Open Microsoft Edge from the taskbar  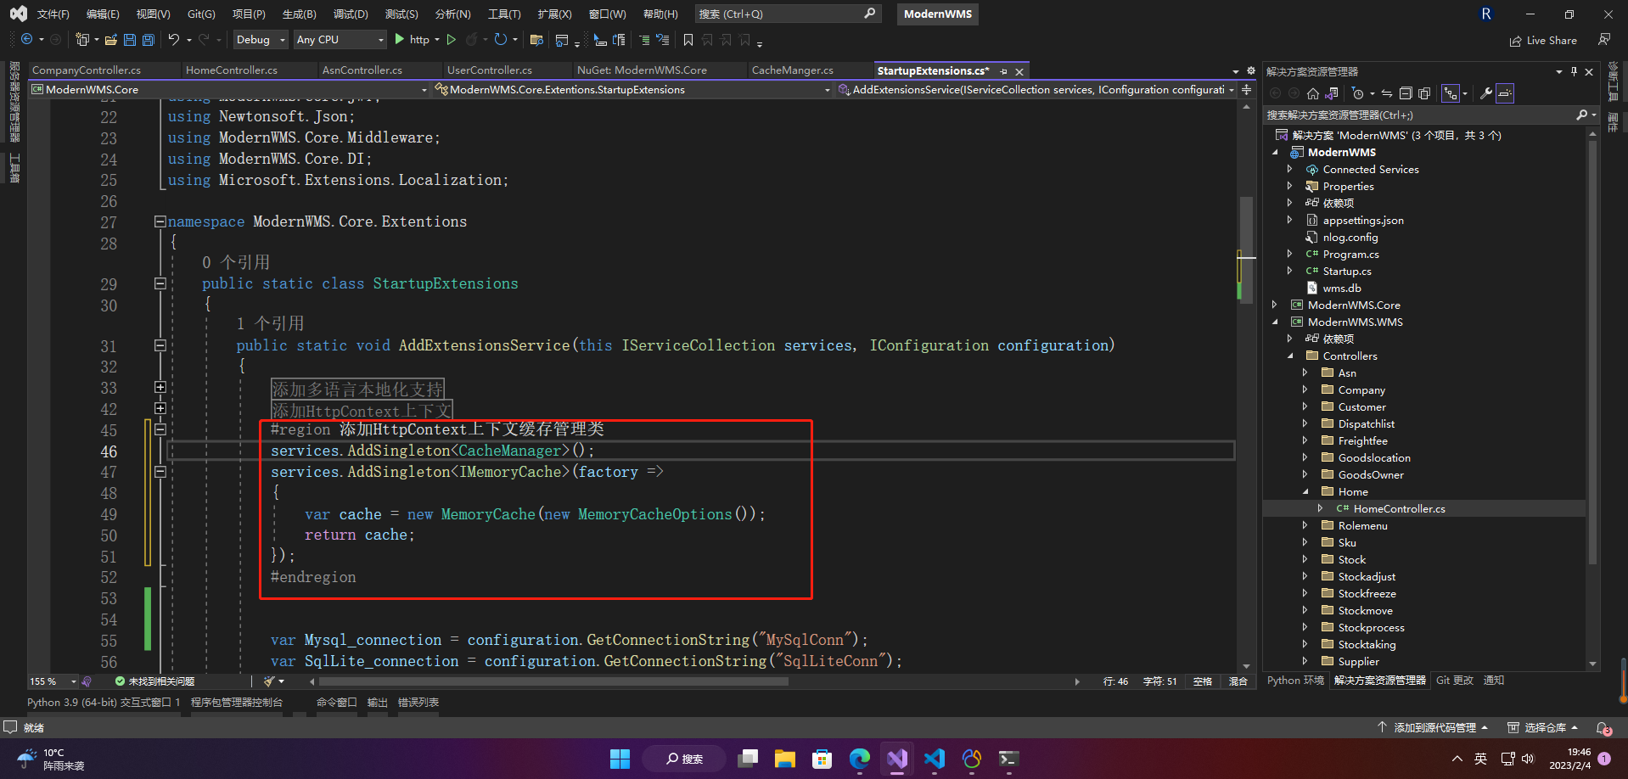pyautogui.click(x=860, y=758)
